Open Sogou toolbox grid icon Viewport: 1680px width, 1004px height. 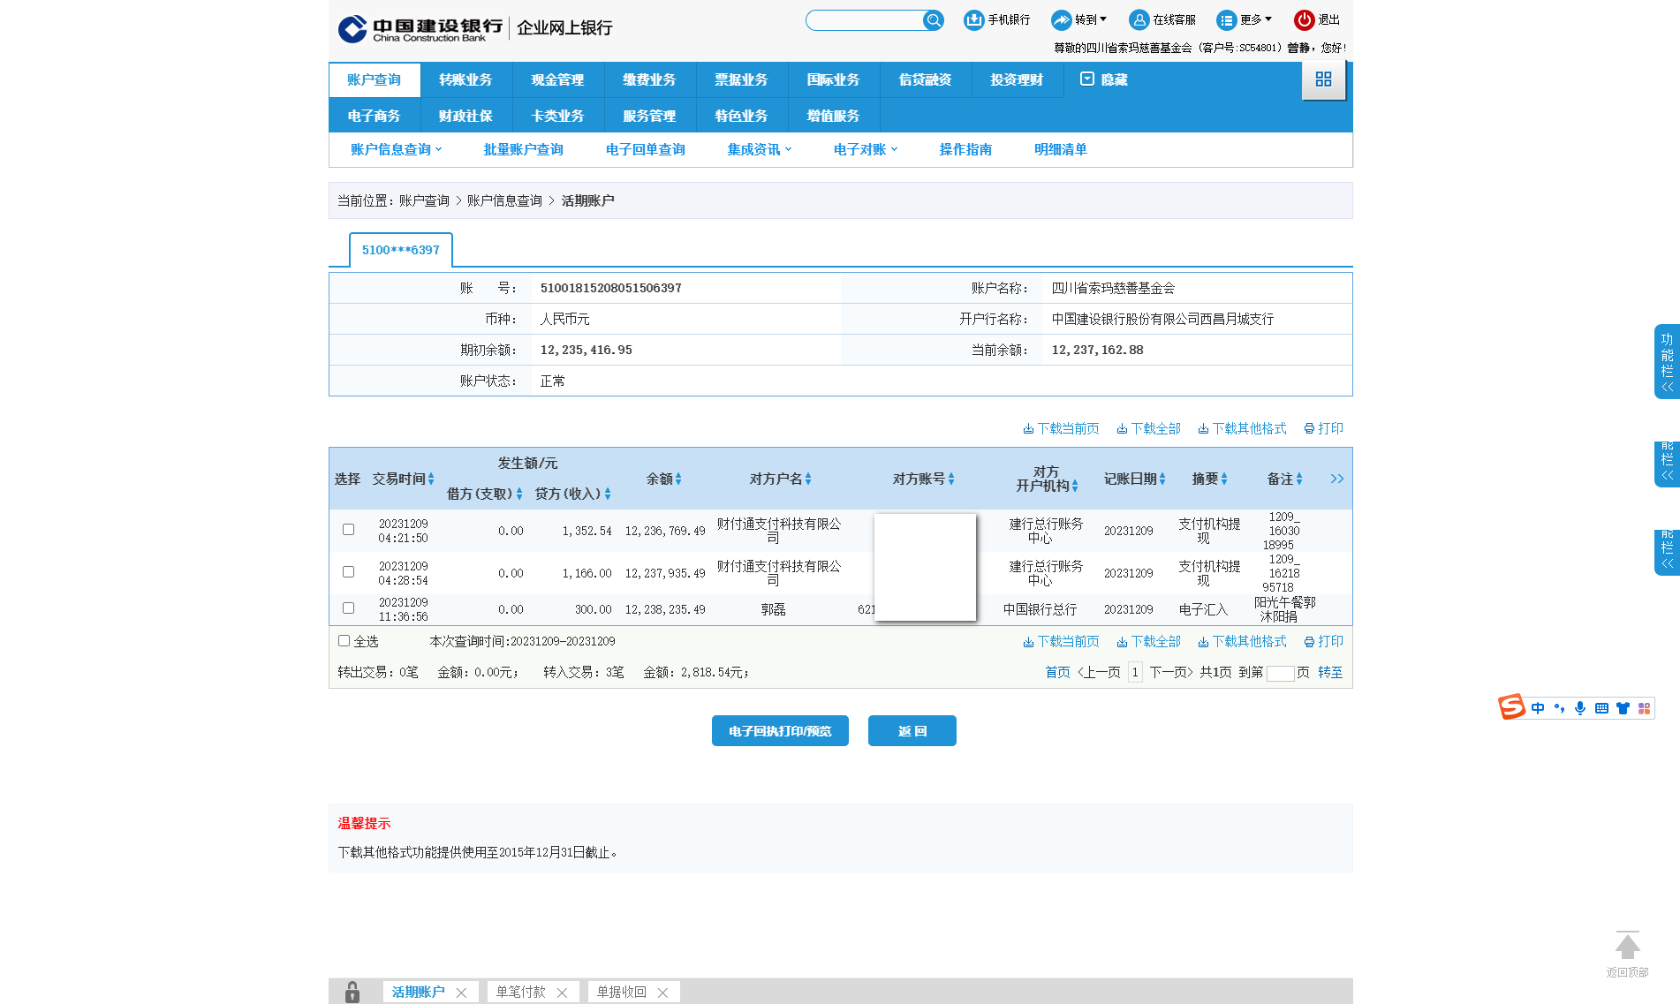coord(1644,708)
